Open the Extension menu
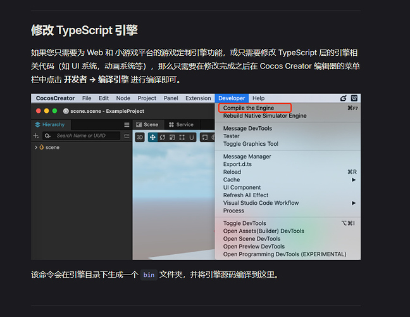 click(x=198, y=98)
